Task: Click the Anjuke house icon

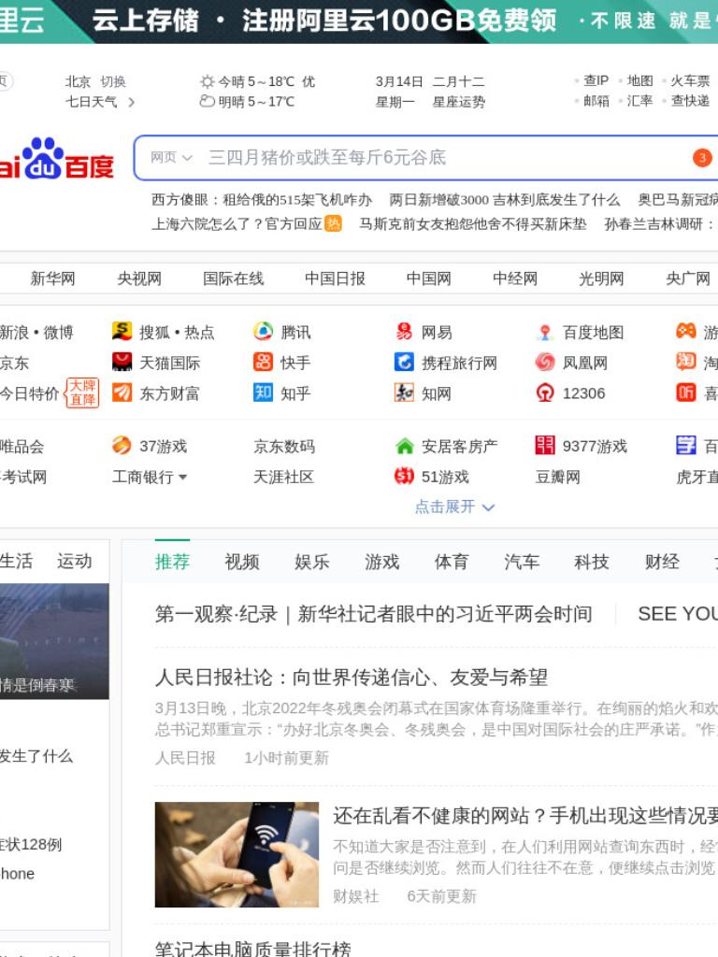Action: click(x=404, y=446)
